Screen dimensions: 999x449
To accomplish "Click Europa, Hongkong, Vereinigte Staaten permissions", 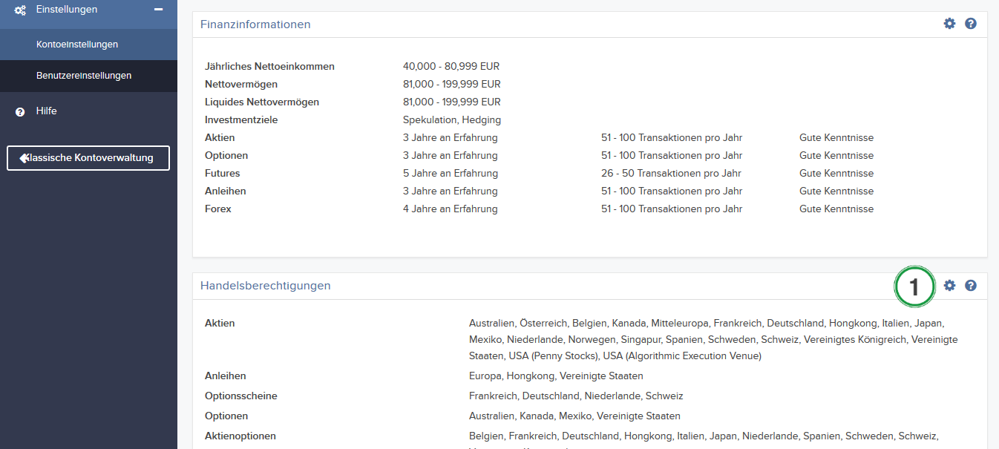I will tap(556, 376).
